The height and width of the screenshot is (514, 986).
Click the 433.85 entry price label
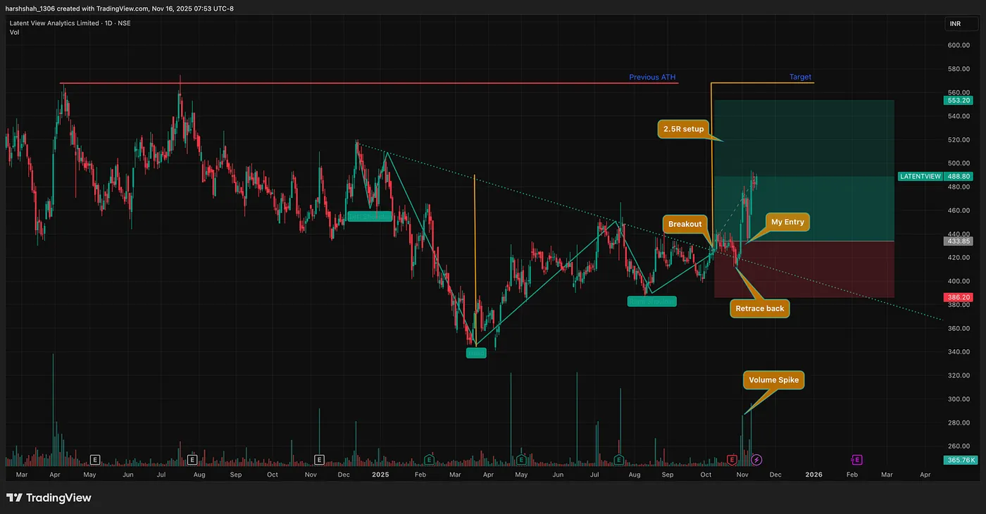[x=958, y=241]
